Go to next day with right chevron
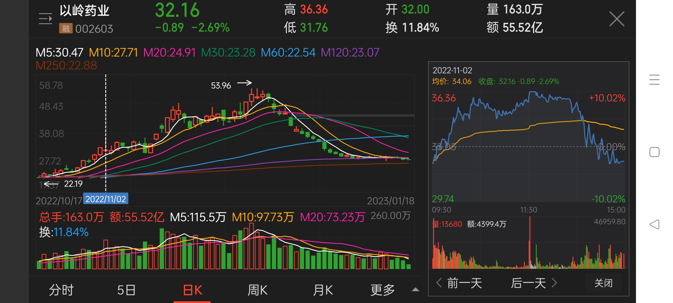 [554, 283]
